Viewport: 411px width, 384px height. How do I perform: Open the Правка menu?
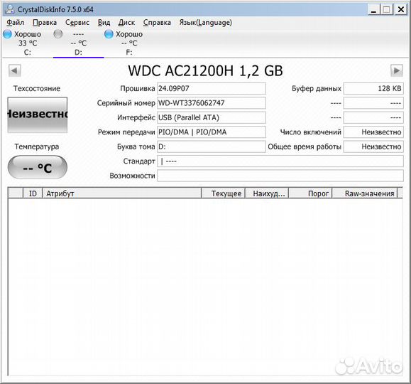(45, 23)
